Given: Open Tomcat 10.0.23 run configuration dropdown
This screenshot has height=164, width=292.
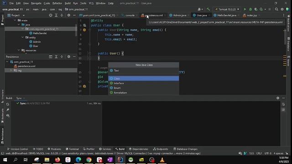Looking at the screenshot, I should tap(227, 9).
